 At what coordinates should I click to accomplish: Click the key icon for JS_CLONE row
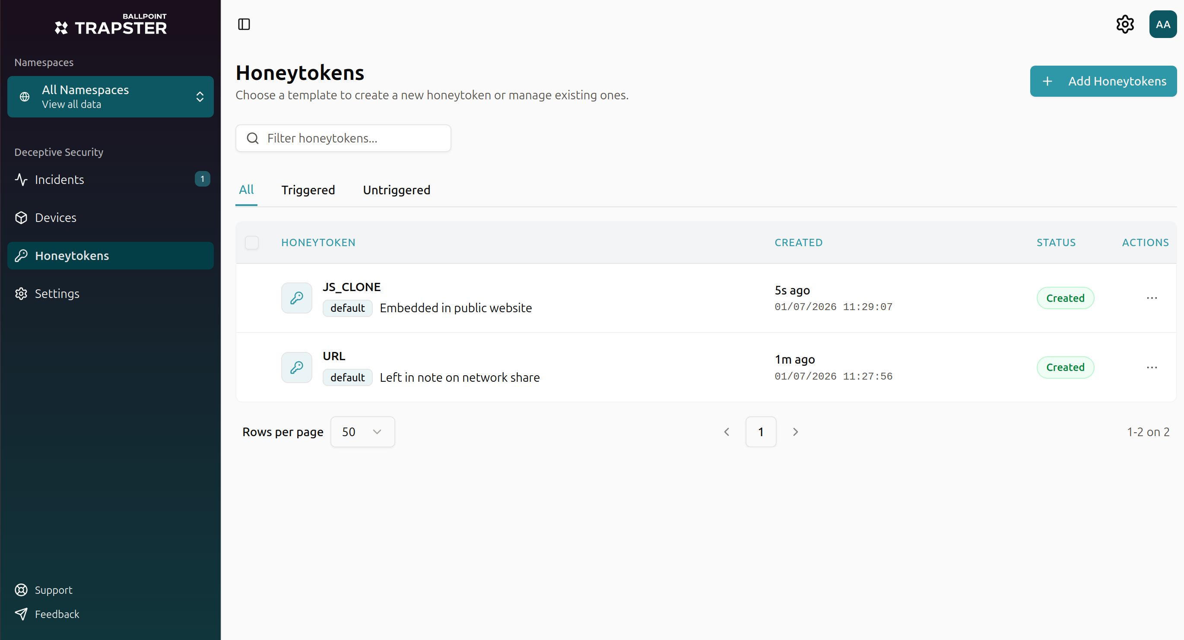point(296,298)
